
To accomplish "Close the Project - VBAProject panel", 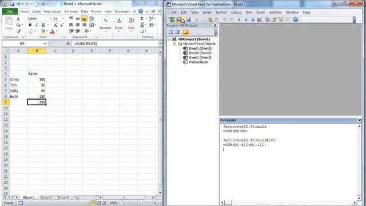I will click(x=215, y=25).
